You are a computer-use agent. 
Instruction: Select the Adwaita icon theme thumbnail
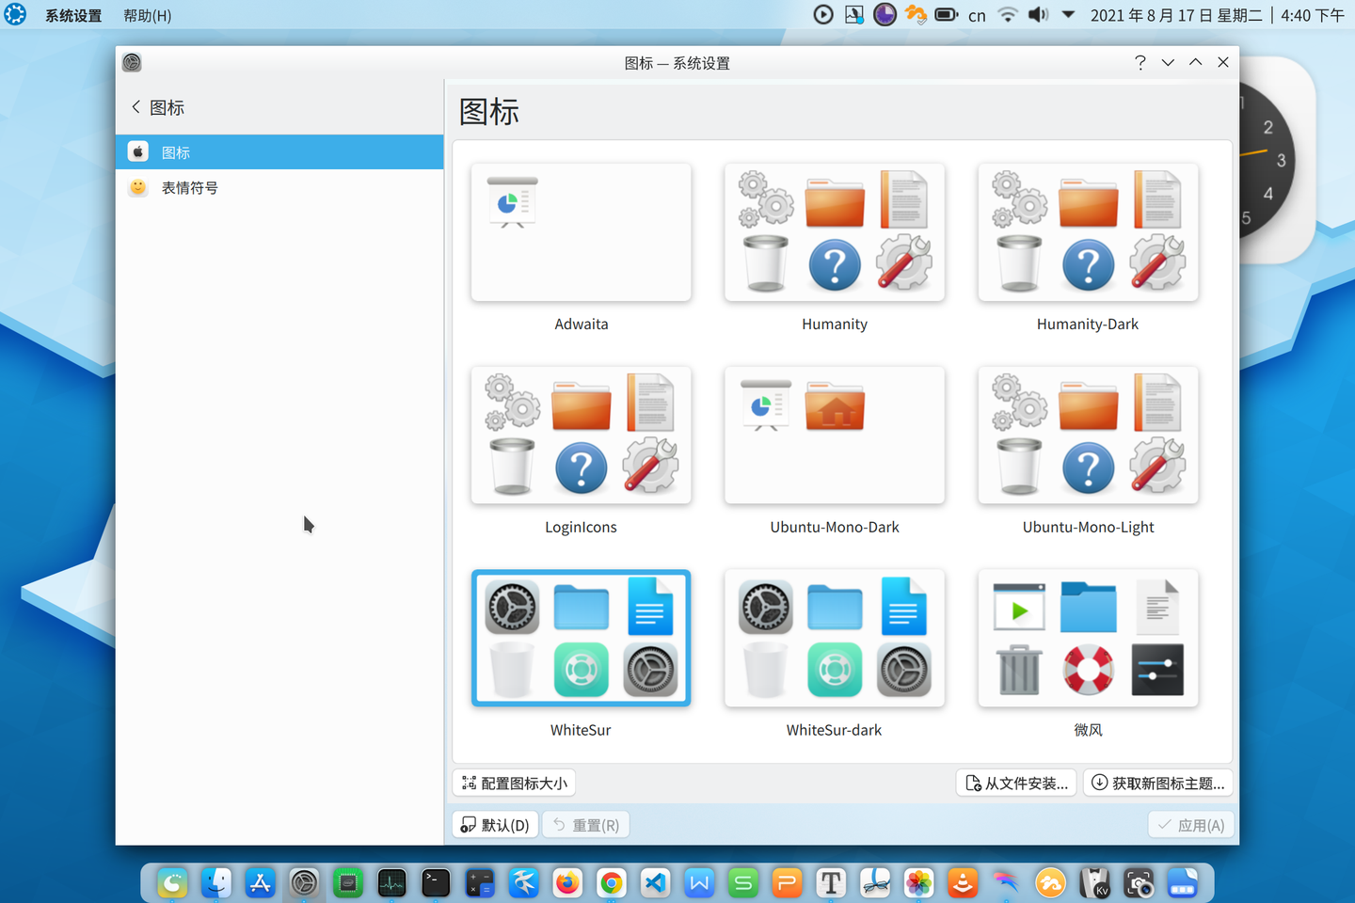pos(581,232)
